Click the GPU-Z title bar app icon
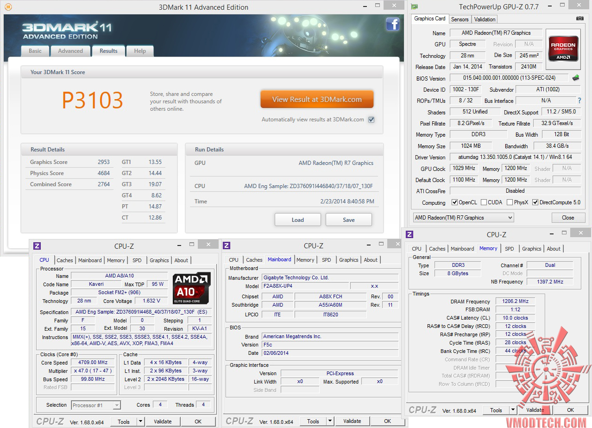Screen dimensions: 592x428 point(415,6)
